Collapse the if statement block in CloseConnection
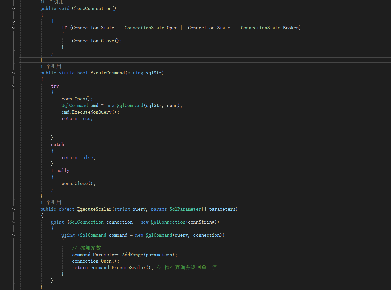The width and height of the screenshot is (391, 290). point(13,28)
